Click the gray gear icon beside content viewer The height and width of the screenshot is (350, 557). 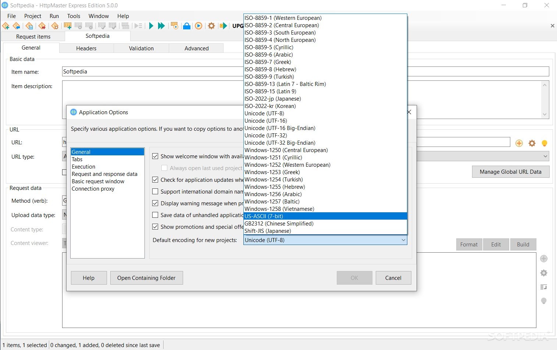click(544, 273)
